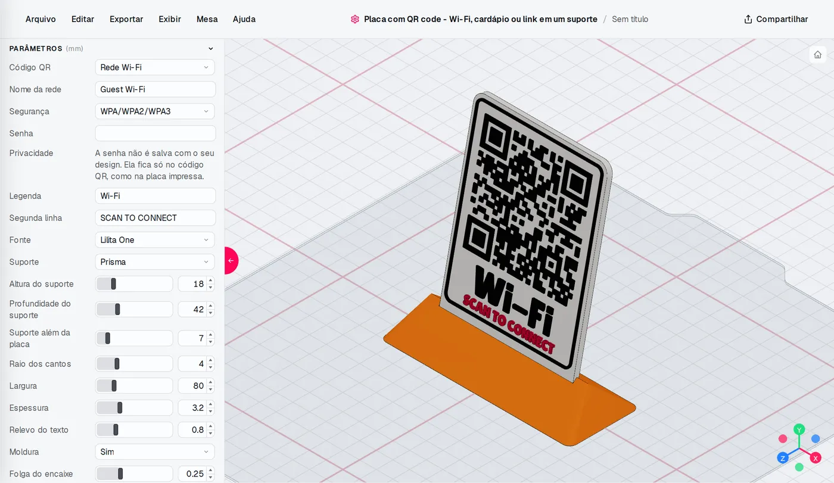The width and height of the screenshot is (834, 483).
Task: Click the project title Placa com QR code
Action: click(x=480, y=19)
